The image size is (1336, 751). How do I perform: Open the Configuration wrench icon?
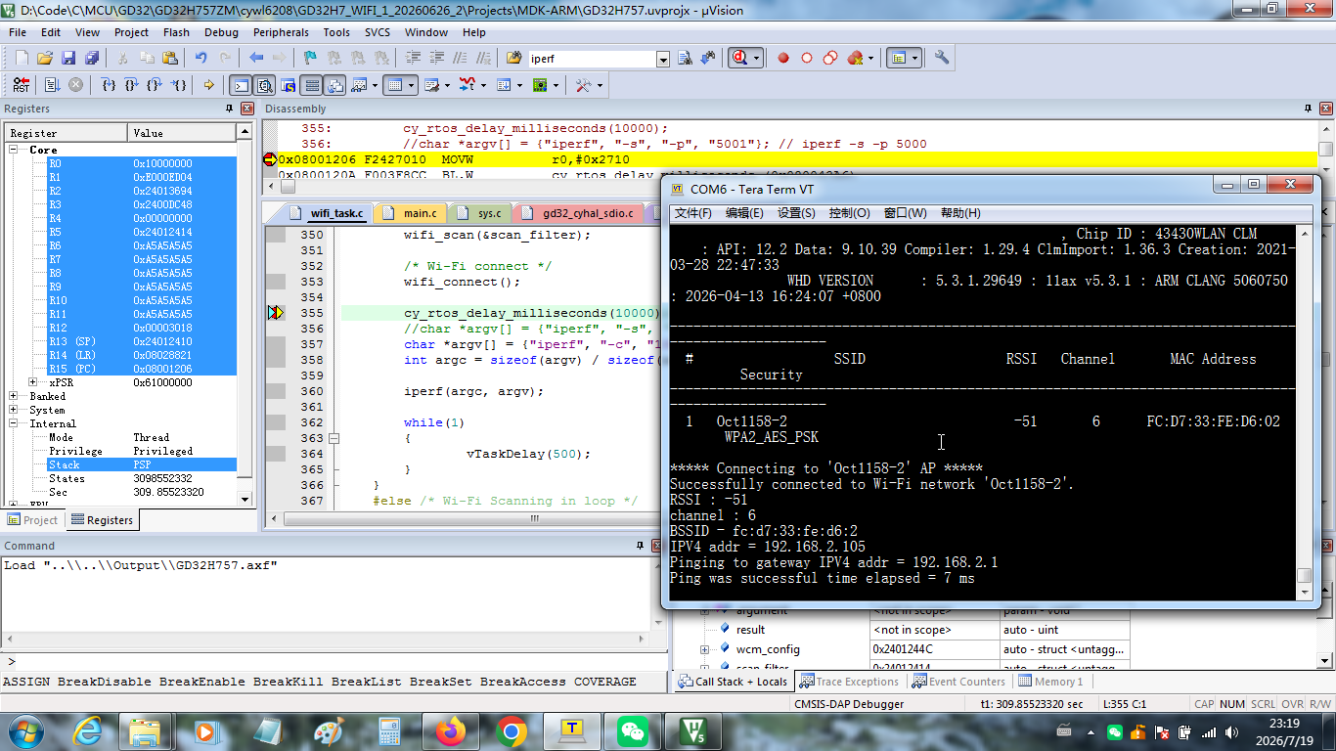click(942, 59)
